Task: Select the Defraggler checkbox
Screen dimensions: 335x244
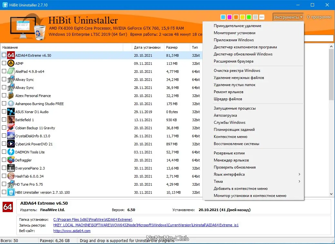Action: tap(4, 160)
